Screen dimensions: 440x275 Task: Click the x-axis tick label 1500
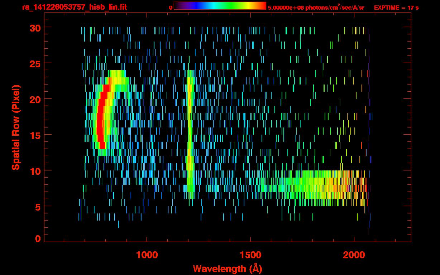tap(250, 255)
